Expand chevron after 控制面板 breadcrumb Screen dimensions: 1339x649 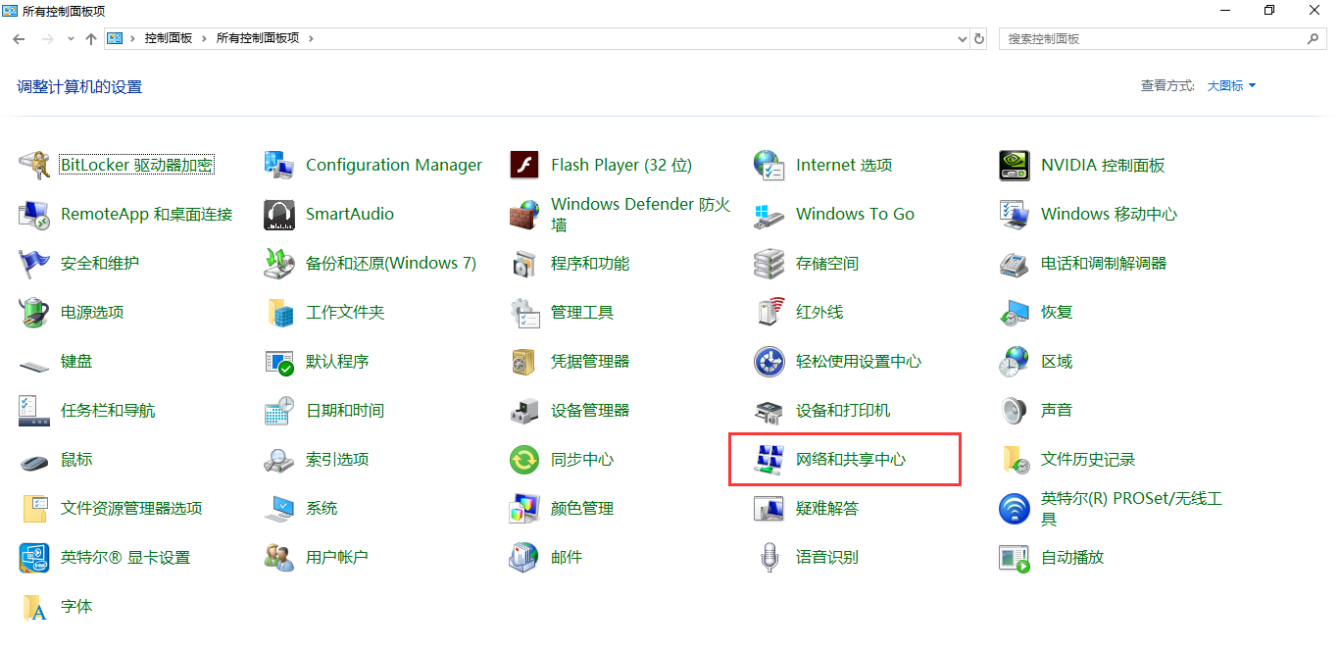(206, 38)
